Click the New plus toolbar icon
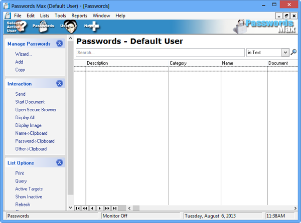The image size is (301, 223). (x=92, y=26)
